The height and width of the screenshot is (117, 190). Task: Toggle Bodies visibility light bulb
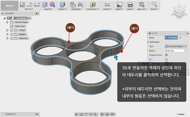click(x=12, y=34)
